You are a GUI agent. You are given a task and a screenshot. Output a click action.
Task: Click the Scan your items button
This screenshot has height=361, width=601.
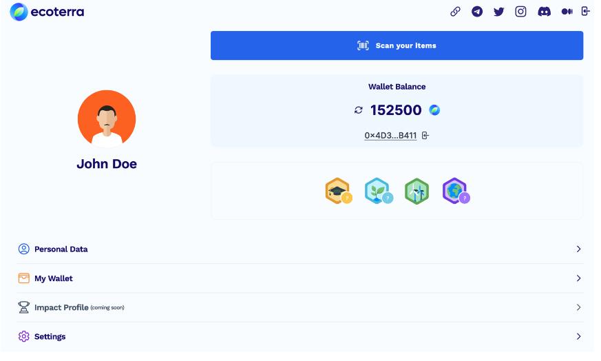(x=397, y=45)
